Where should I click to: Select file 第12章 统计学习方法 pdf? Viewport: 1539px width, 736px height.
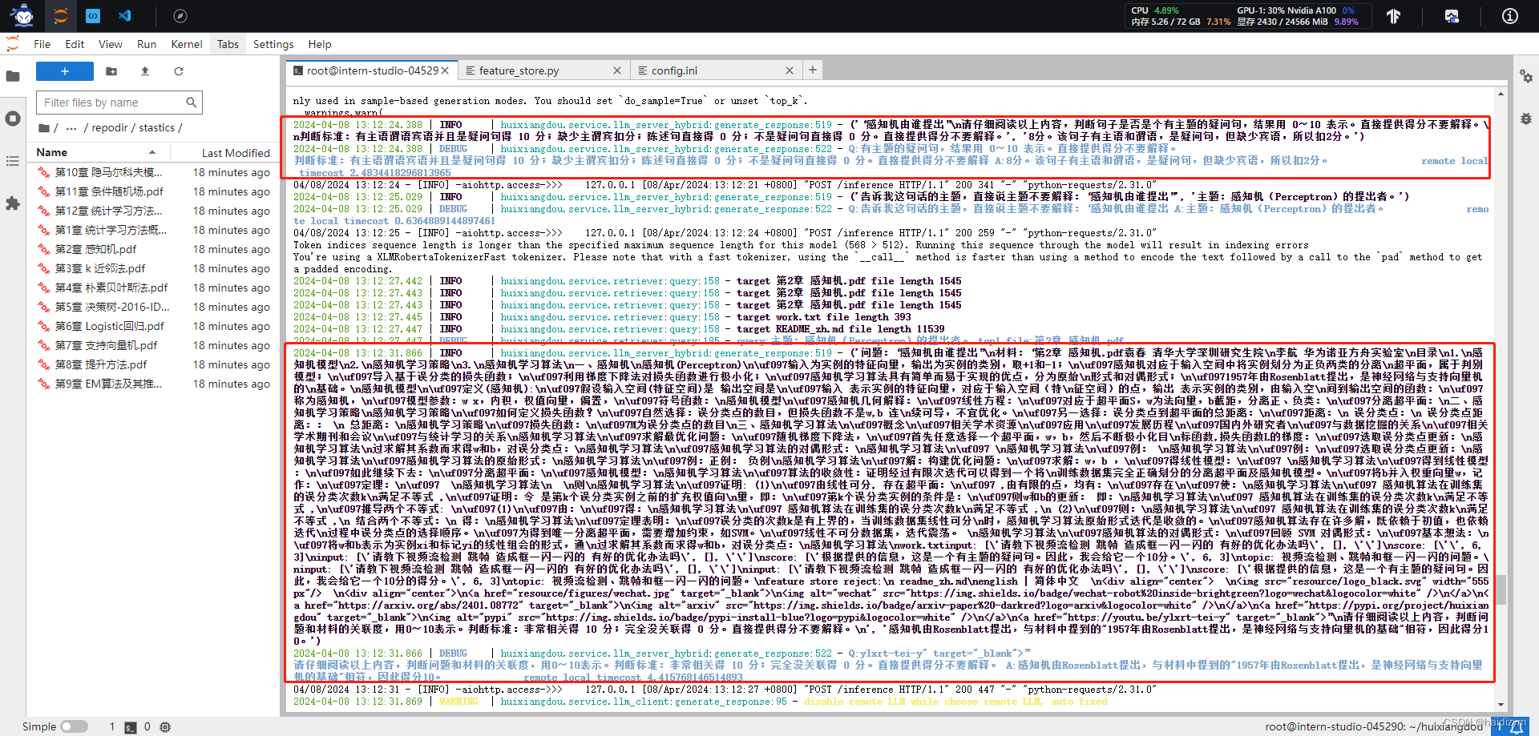(x=155, y=211)
